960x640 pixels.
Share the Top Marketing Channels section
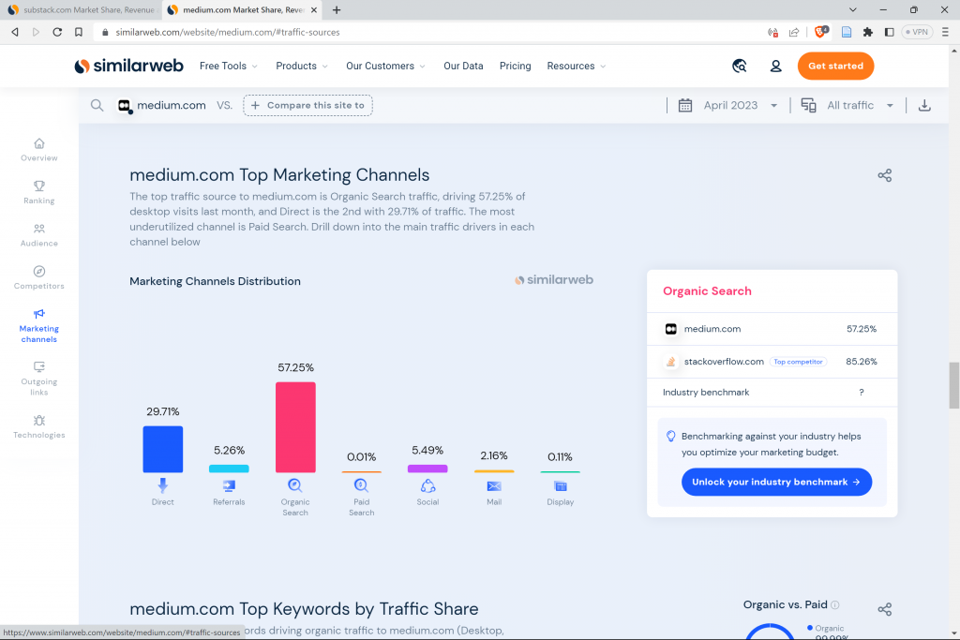coord(884,175)
